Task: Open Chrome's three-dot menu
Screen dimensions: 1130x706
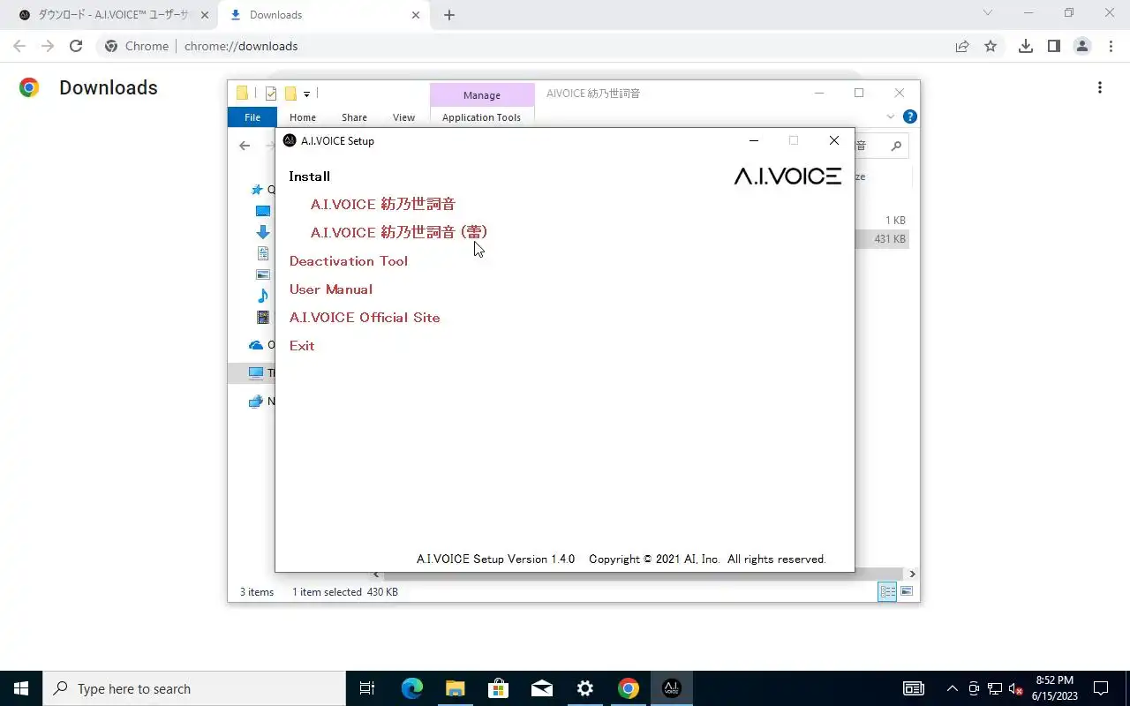Action: click(x=1111, y=46)
